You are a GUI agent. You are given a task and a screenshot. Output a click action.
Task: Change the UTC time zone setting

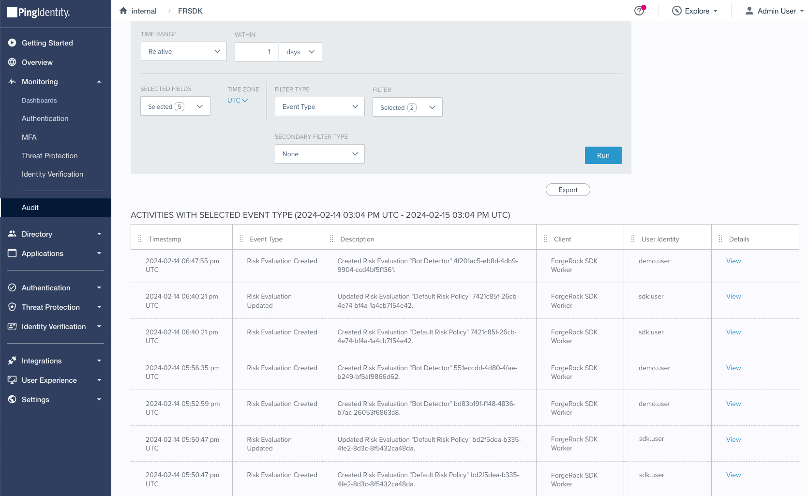[237, 100]
